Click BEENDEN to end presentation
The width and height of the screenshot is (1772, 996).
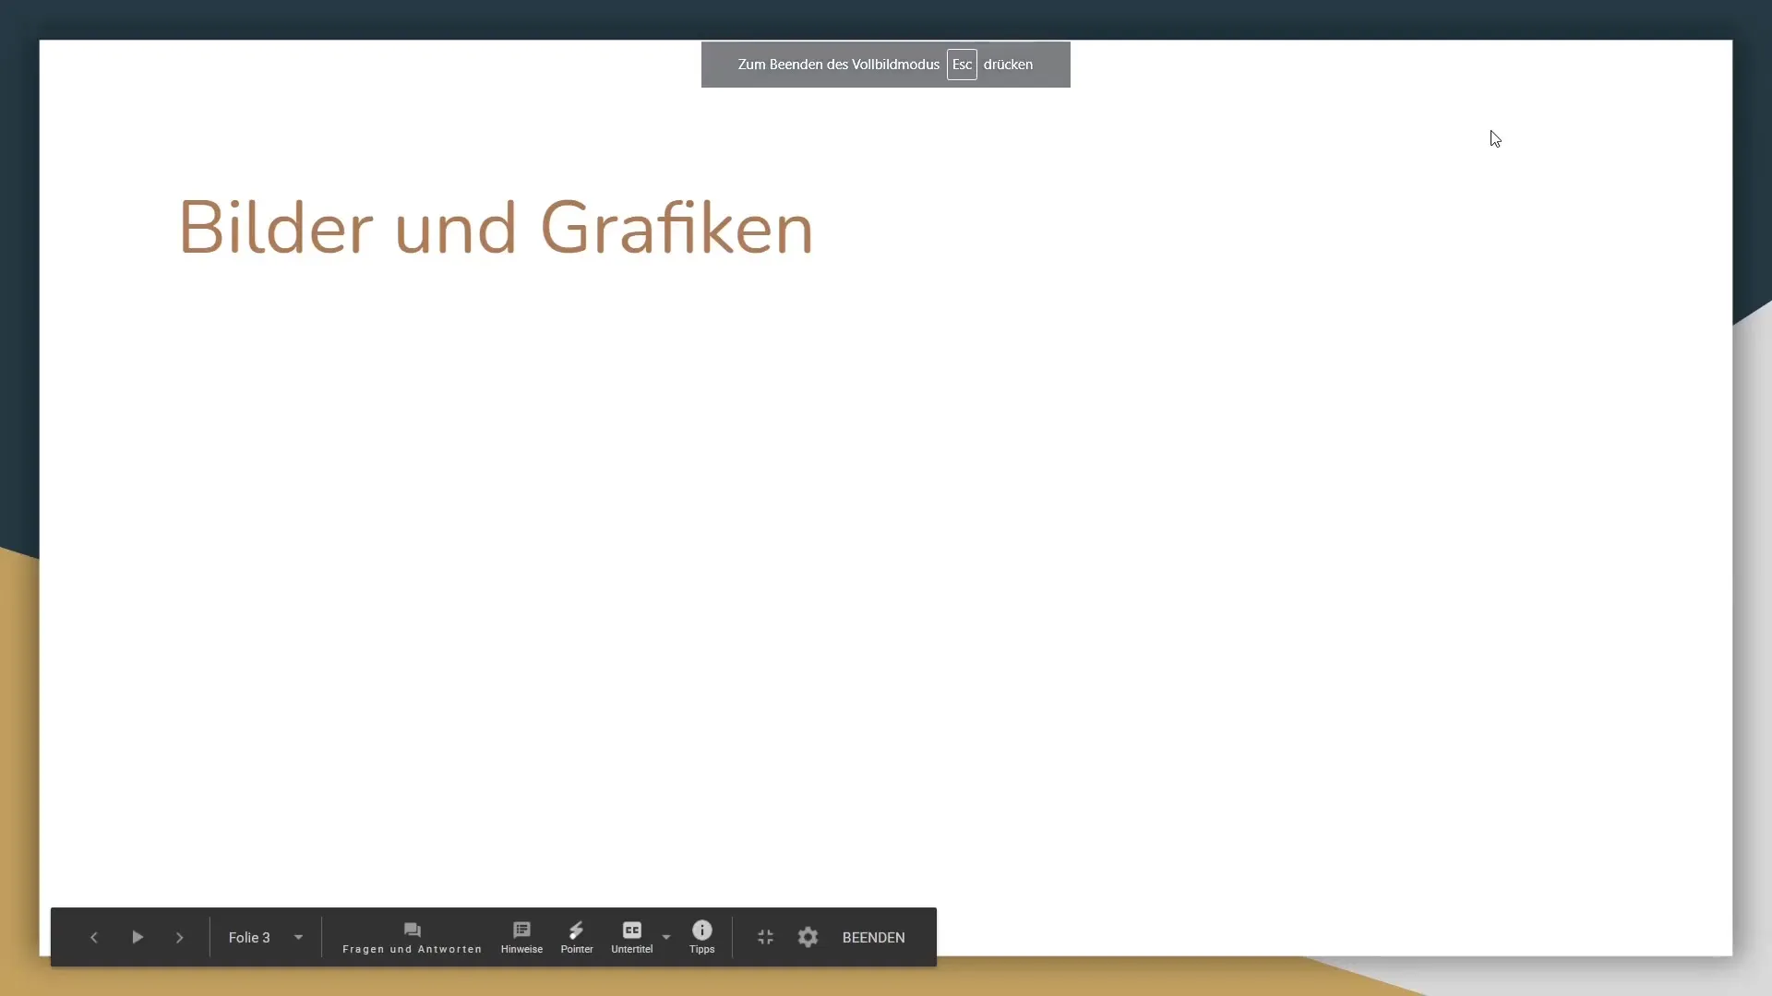click(873, 937)
